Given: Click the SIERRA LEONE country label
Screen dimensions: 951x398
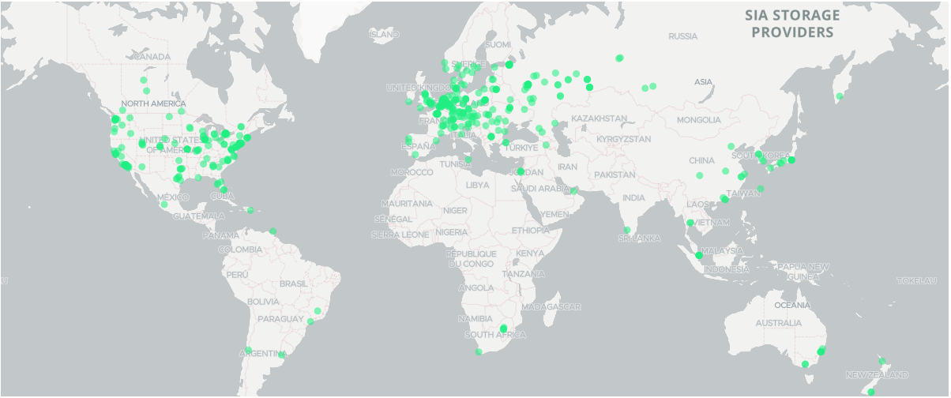Looking at the screenshot, I should (x=401, y=235).
